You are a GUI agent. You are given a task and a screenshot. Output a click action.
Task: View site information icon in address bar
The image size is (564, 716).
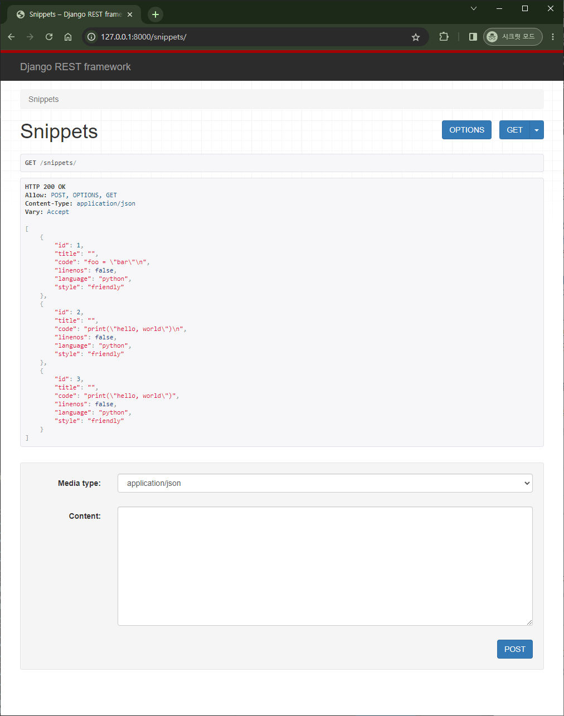91,37
